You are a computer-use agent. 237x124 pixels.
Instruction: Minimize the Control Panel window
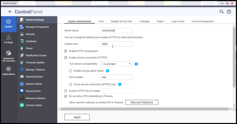[222, 3]
